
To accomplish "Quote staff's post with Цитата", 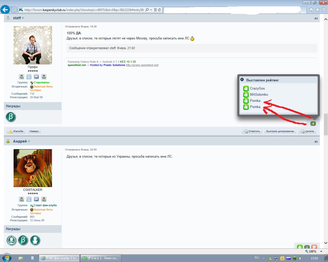I will point(307,131).
